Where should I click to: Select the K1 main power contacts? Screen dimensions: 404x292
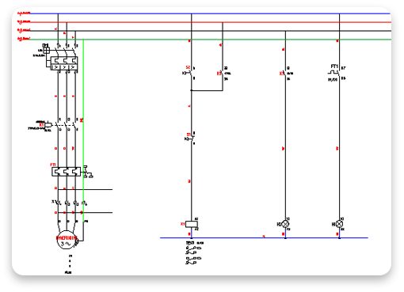pyautogui.click(x=67, y=124)
